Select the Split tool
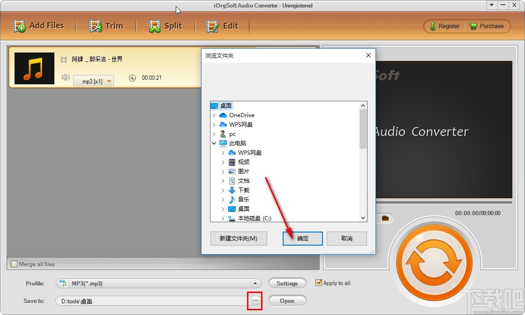Screen dimensions: 525x315 [155, 25]
